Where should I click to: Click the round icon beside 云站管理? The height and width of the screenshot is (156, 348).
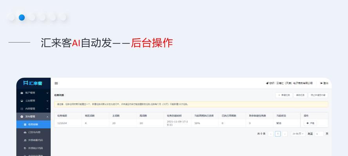click(x=22, y=101)
